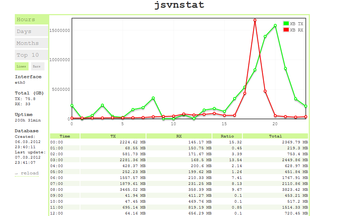This screenshot has height=216, width=341.
Task: Click the RX value 145.17 MB
Action: [x=200, y=142]
